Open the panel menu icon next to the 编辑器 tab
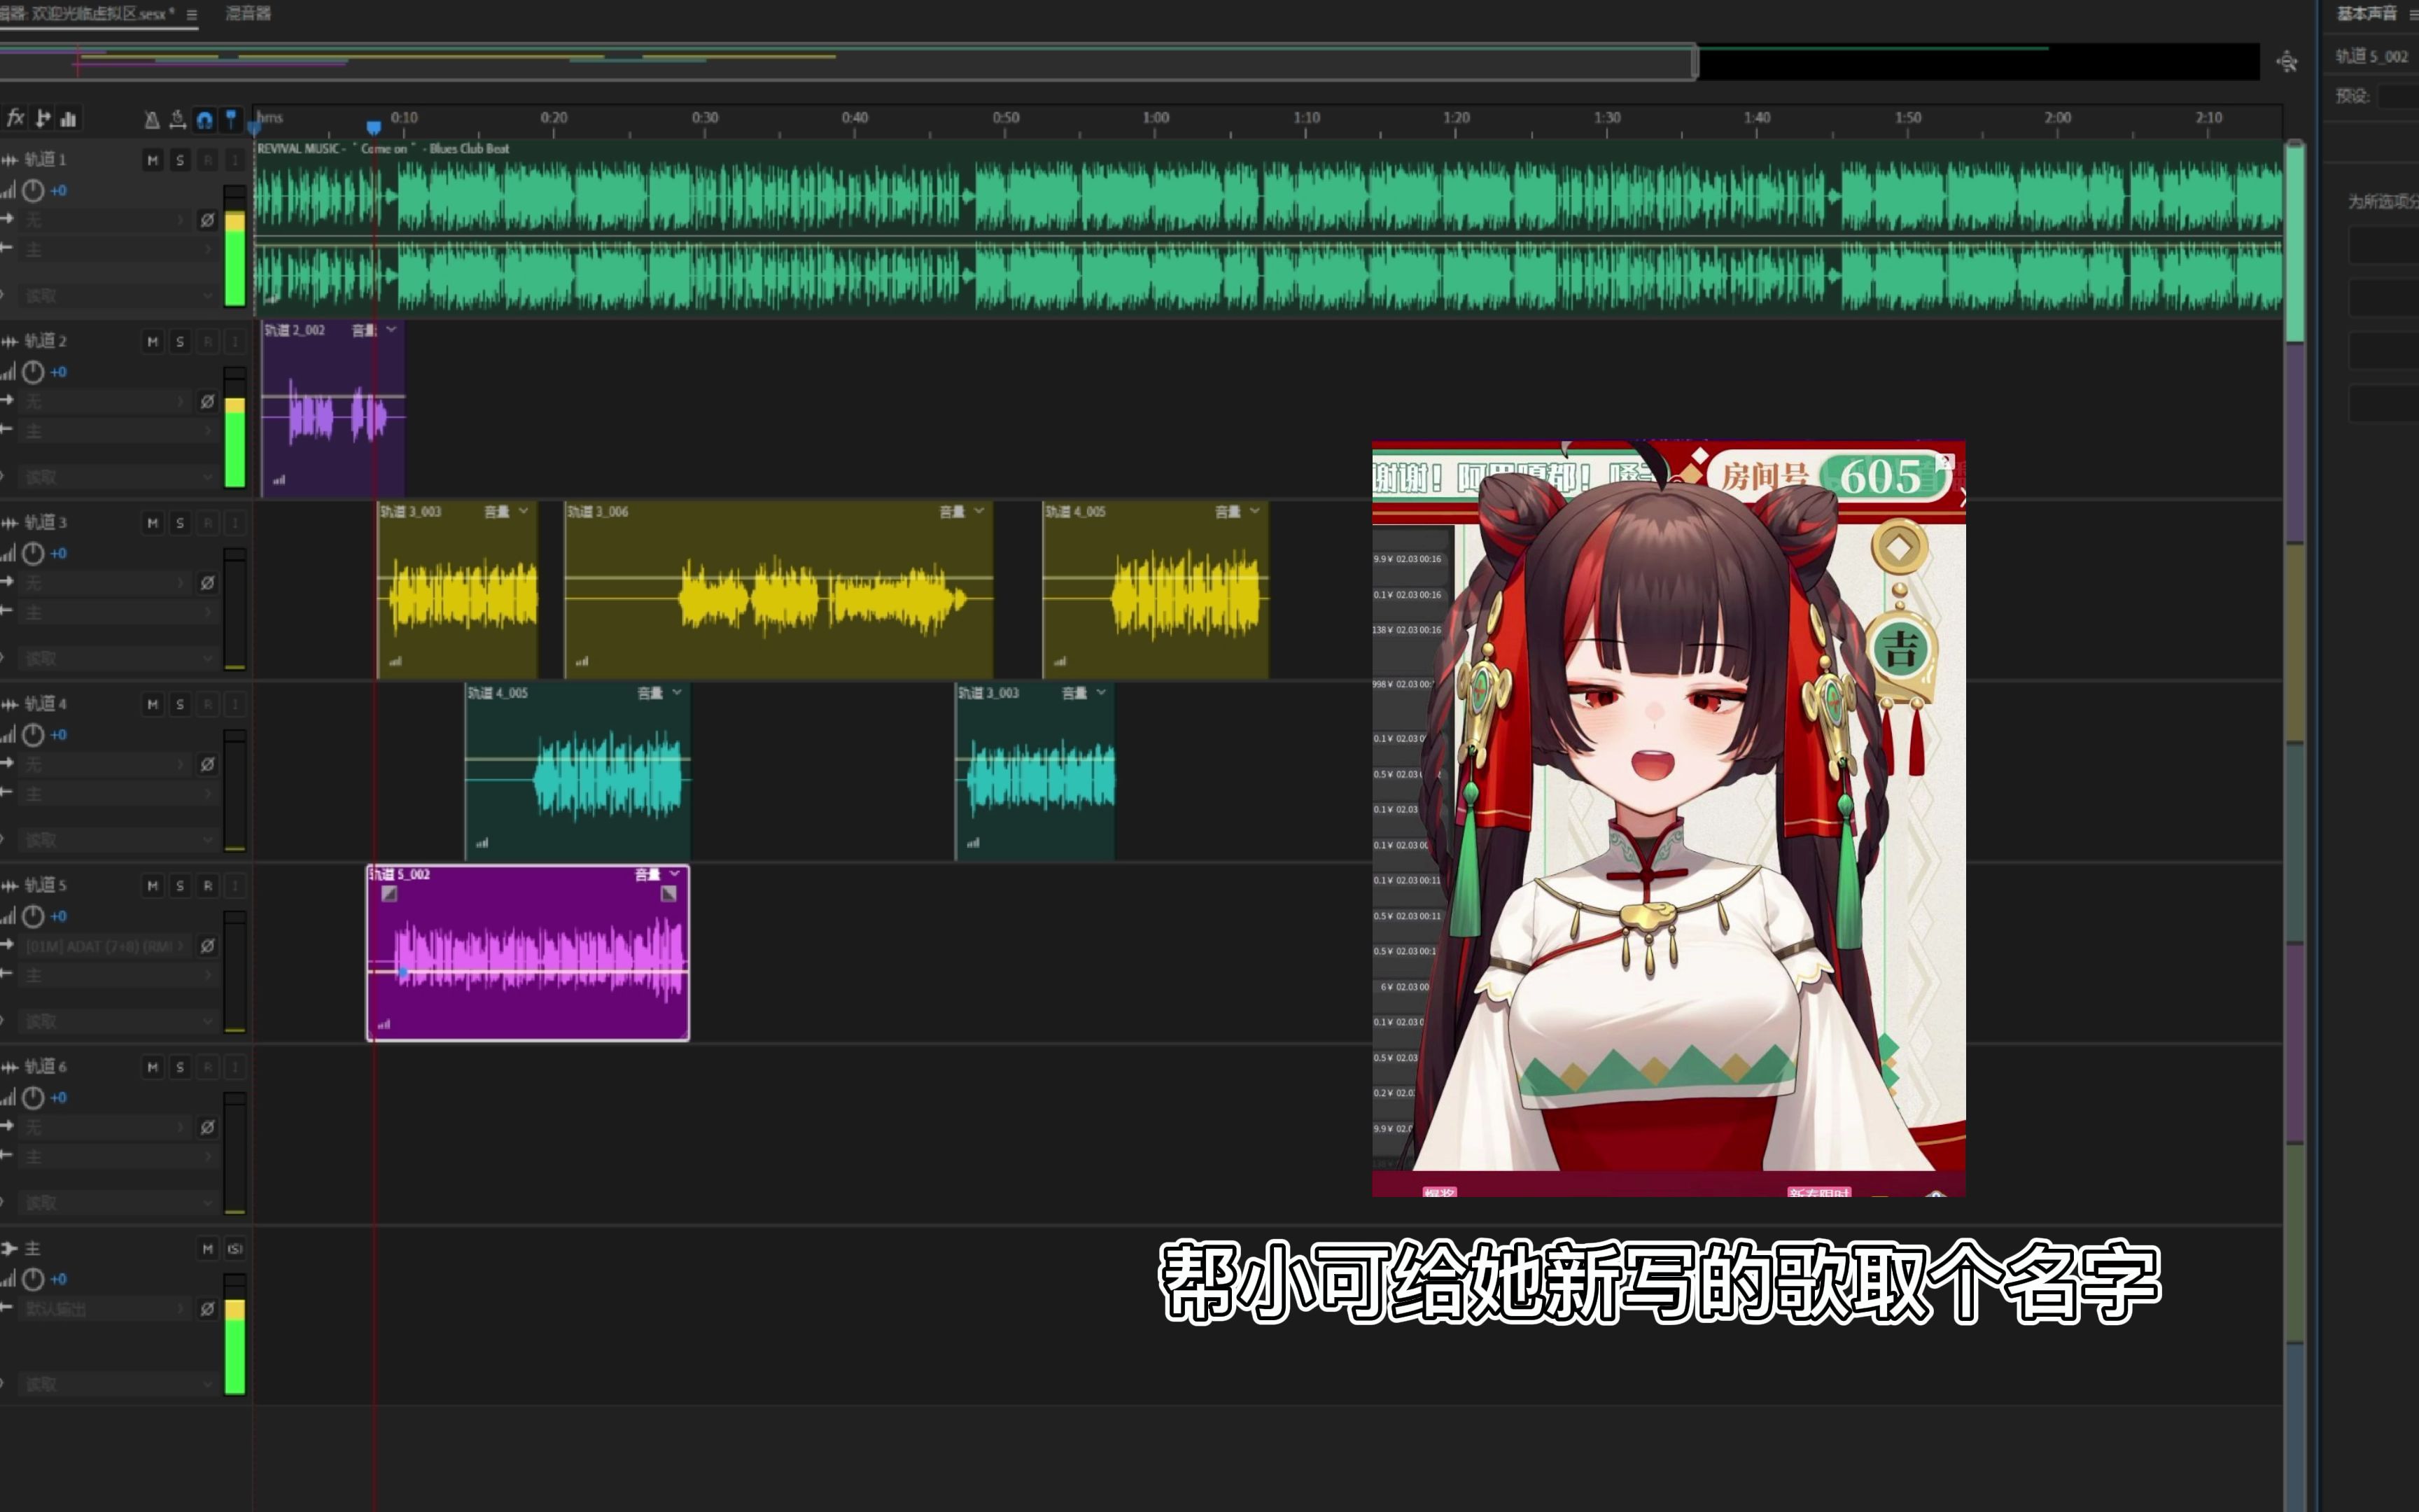The width and height of the screenshot is (2419, 1512). pos(192,15)
